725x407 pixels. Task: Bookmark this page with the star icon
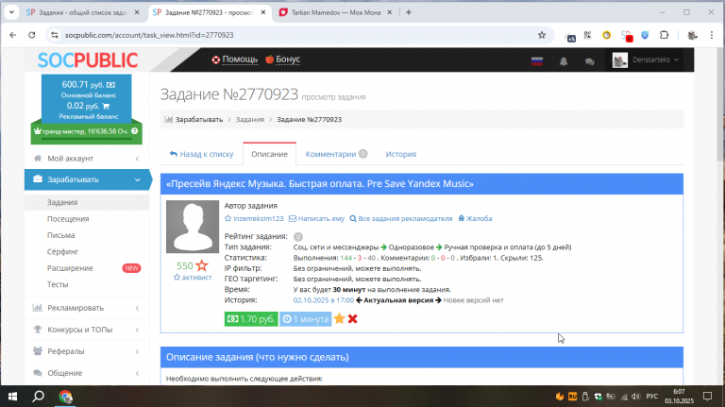coord(542,35)
